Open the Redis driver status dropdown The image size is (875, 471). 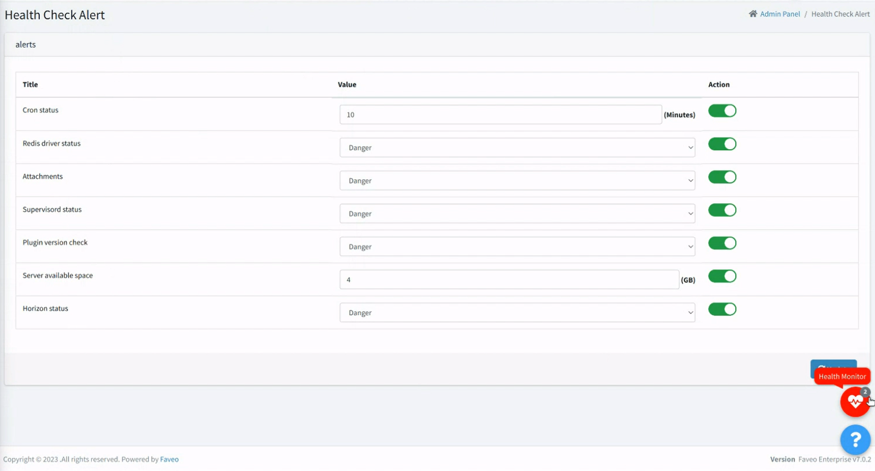(x=517, y=148)
